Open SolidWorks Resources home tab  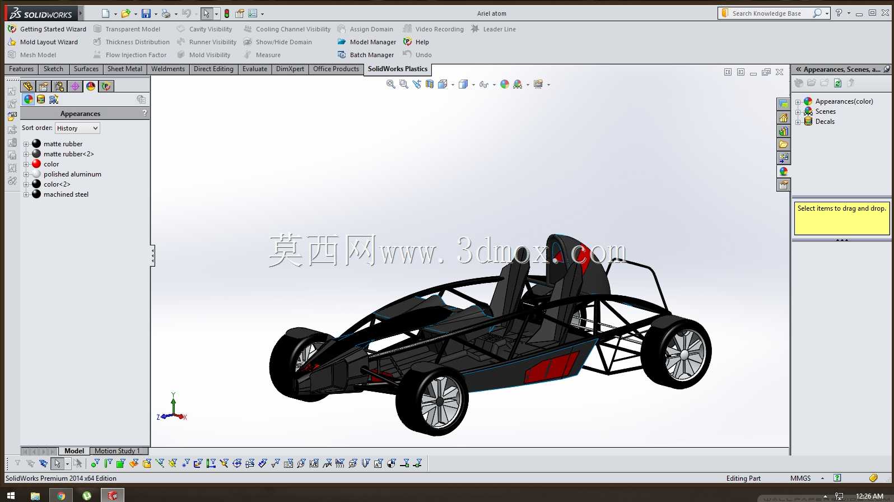pos(784,118)
